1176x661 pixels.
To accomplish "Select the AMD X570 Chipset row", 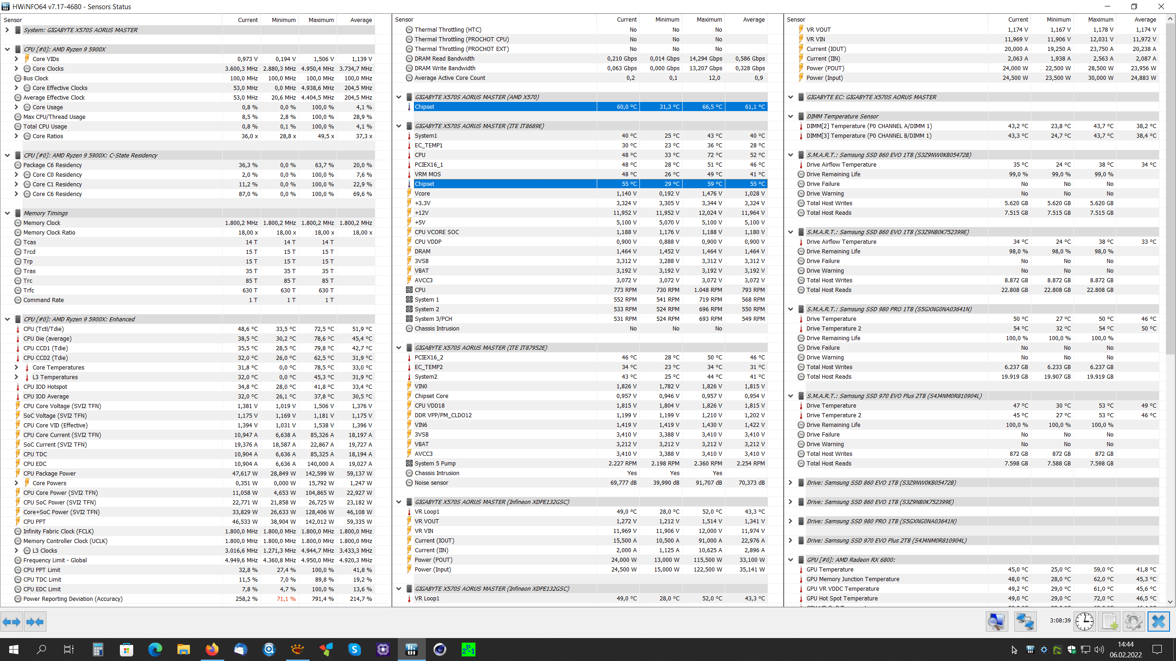I will tap(580, 106).
